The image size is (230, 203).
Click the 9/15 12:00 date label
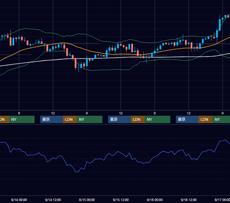(121, 200)
